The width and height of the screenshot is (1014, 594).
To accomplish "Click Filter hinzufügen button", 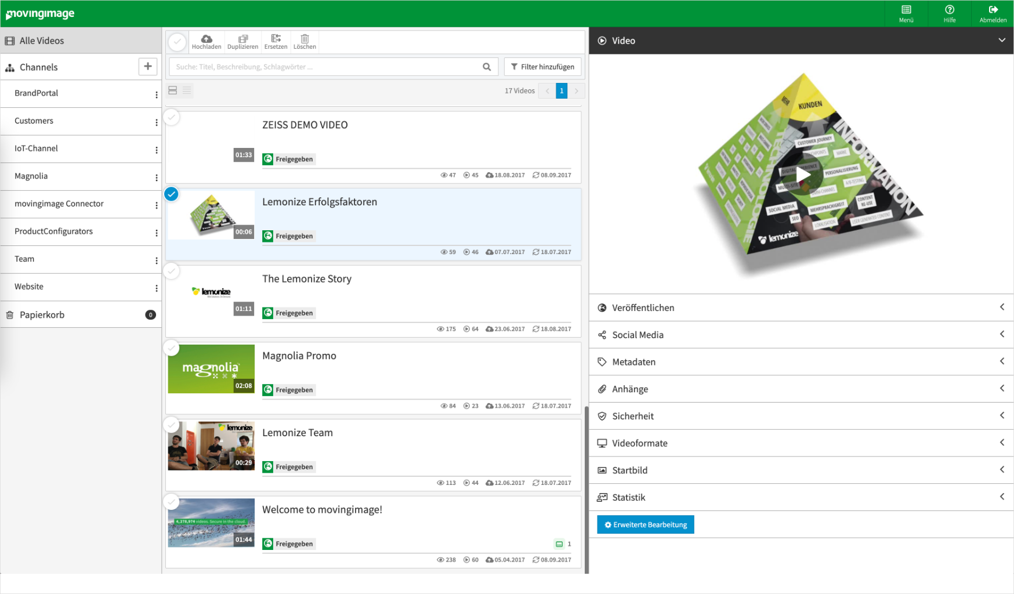I will 542,67.
